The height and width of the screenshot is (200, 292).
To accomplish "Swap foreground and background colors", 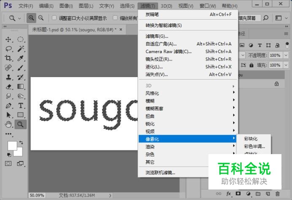I will coord(21,143).
